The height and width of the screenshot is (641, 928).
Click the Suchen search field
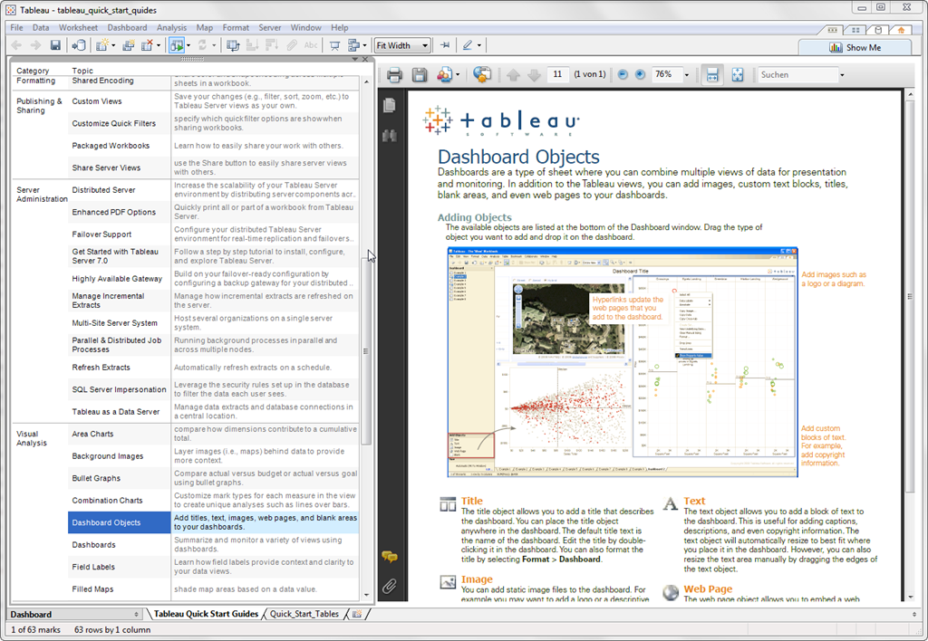(797, 75)
